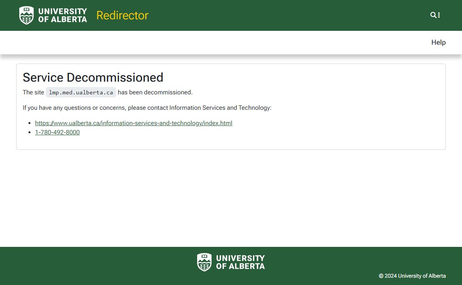
Task: Click the Service Decommissioned heading
Action: (93, 77)
